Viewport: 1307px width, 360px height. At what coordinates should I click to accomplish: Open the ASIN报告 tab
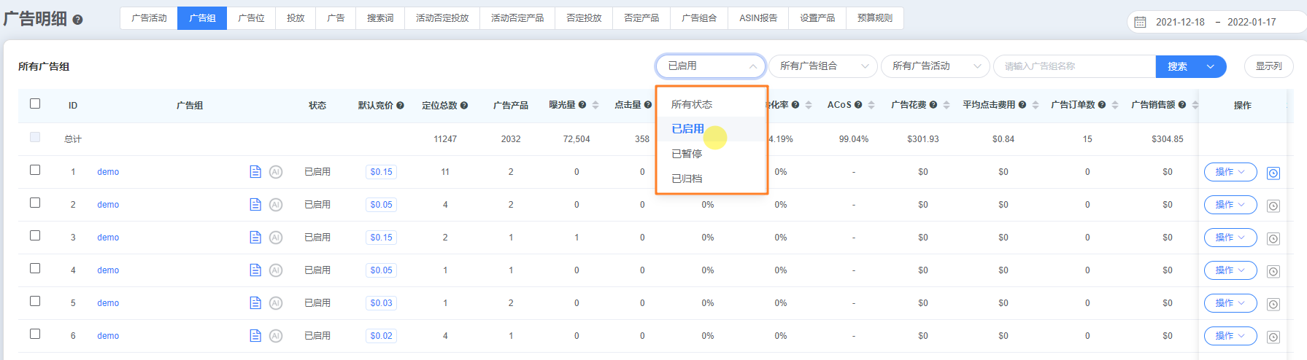click(x=757, y=18)
